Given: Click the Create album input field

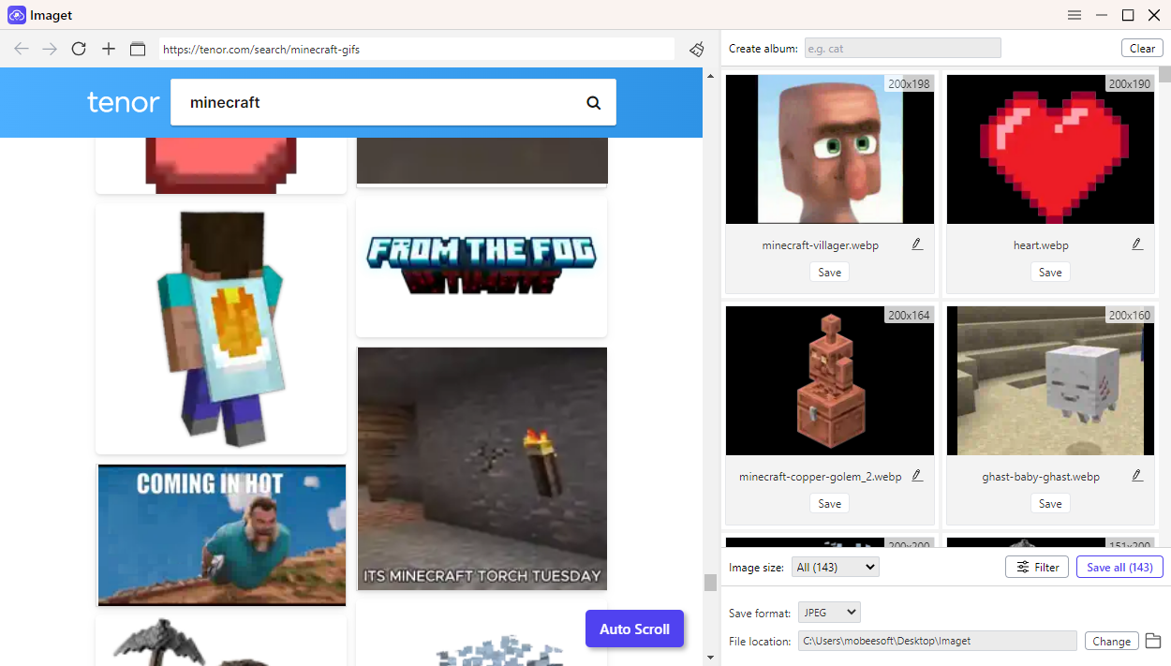Looking at the screenshot, I should (902, 47).
